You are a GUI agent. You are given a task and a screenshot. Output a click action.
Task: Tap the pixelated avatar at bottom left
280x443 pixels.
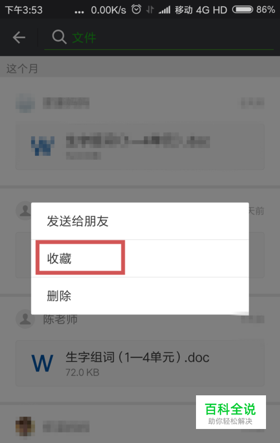coord(25,426)
